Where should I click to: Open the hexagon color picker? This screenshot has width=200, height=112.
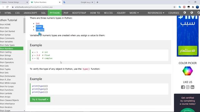tap(187, 71)
